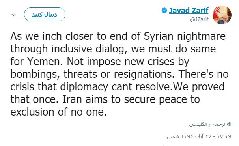Open the Javad Zarif name link
The width and height of the screenshot is (239, 146).
189,10
